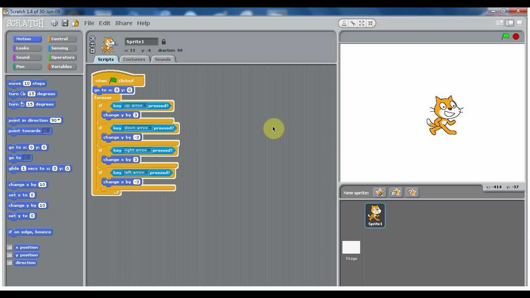Select the Motion block category
The width and height of the screenshot is (530, 298).
point(27,39)
